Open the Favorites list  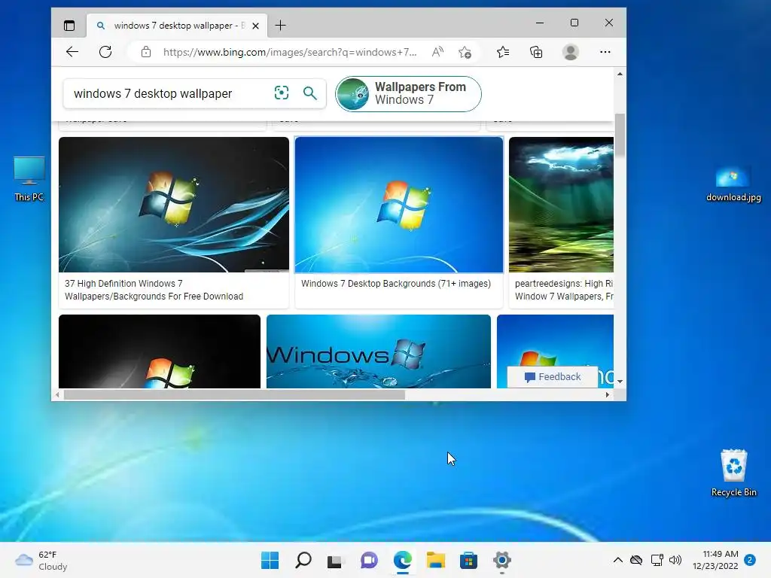[x=502, y=52]
